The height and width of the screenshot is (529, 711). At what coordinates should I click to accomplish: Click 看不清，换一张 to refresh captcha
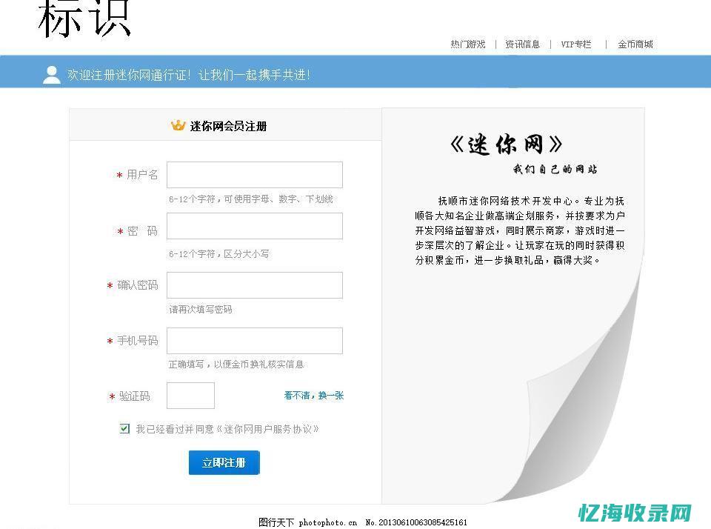313,395
